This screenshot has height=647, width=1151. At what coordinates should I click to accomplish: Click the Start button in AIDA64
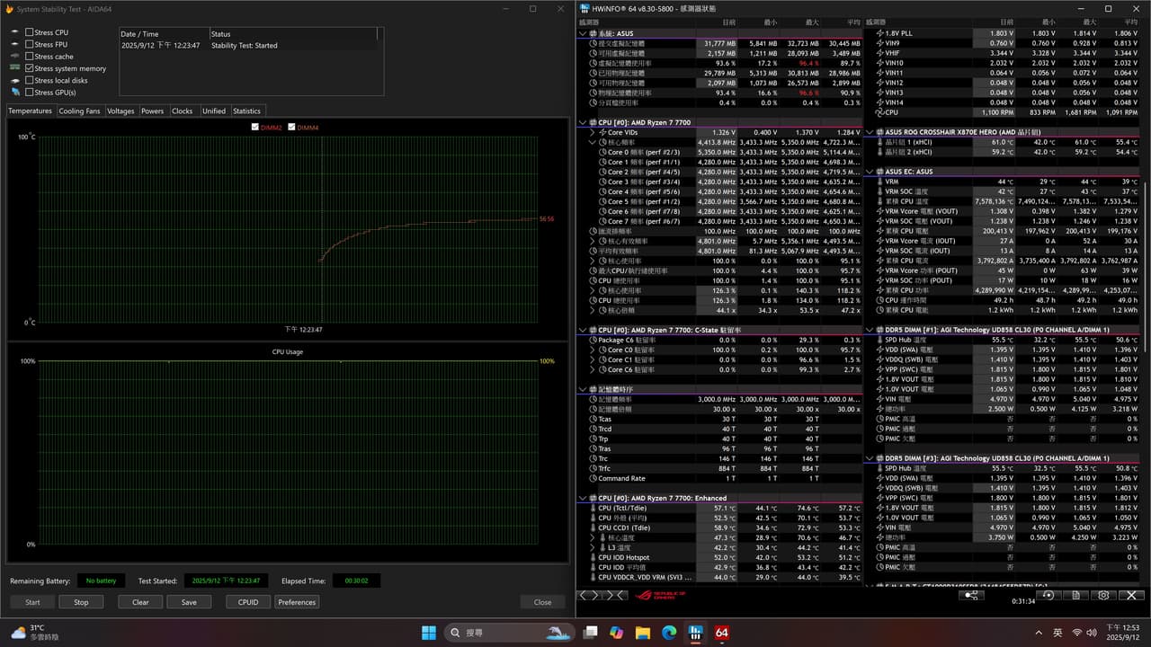(x=32, y=602)
